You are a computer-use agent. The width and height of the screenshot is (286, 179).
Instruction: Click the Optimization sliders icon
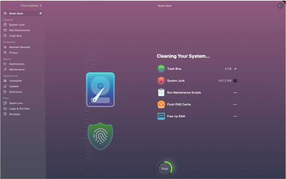tap(5, 64)
